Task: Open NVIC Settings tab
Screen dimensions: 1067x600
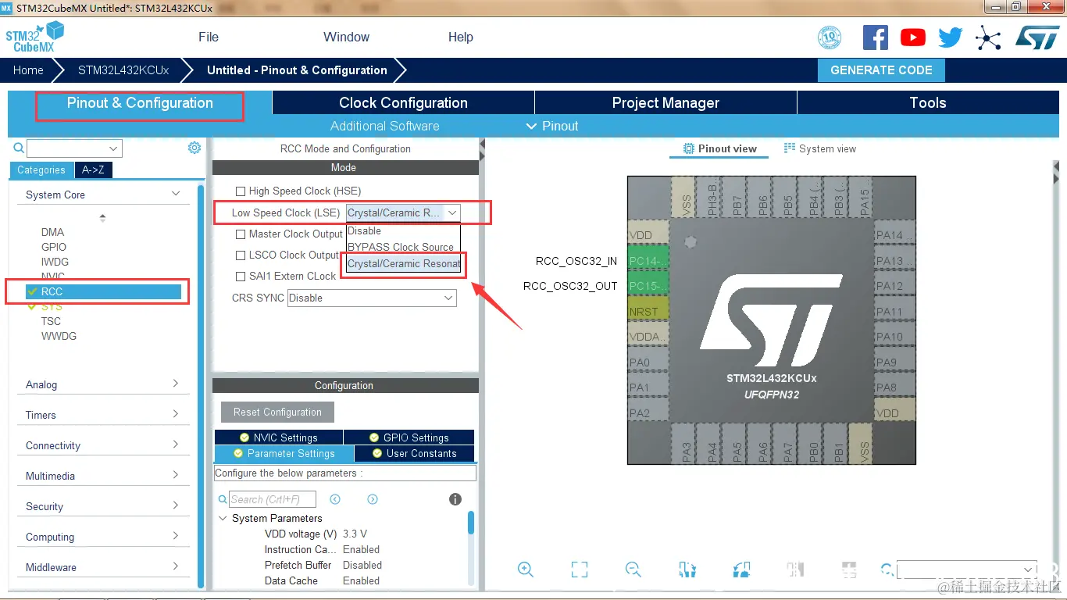Action: pyautogui.click(x=279, y=437)
